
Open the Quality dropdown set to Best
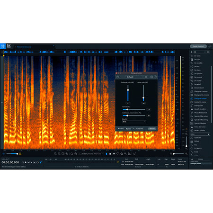134,122
